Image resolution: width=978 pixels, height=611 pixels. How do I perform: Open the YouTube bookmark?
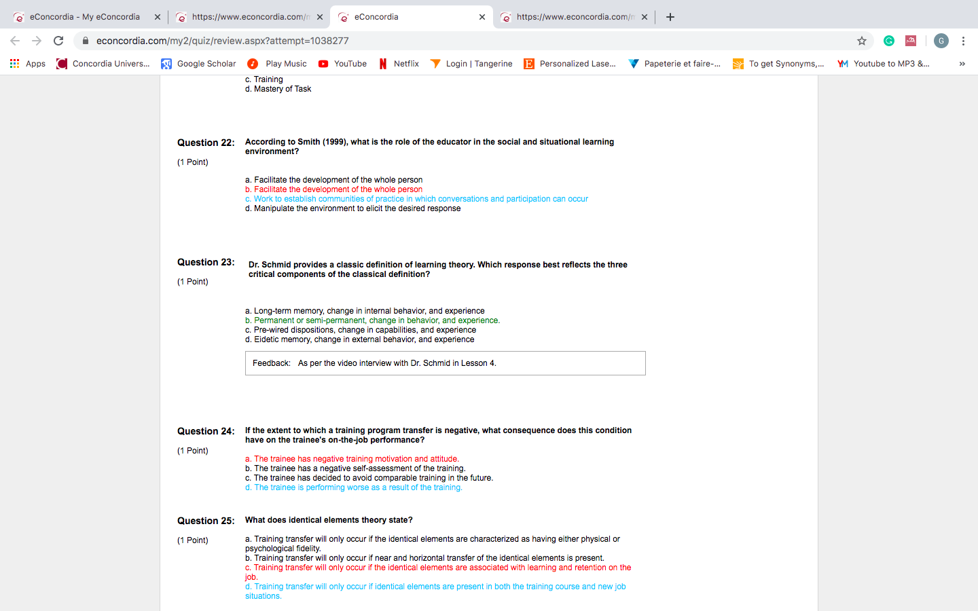(342, 64)
